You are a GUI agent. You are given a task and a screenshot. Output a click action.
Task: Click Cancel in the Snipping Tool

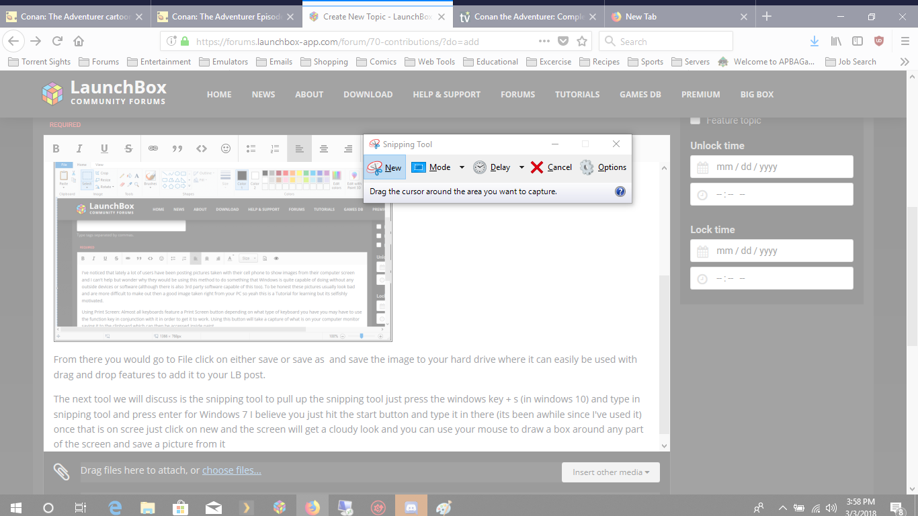(551, 167)
